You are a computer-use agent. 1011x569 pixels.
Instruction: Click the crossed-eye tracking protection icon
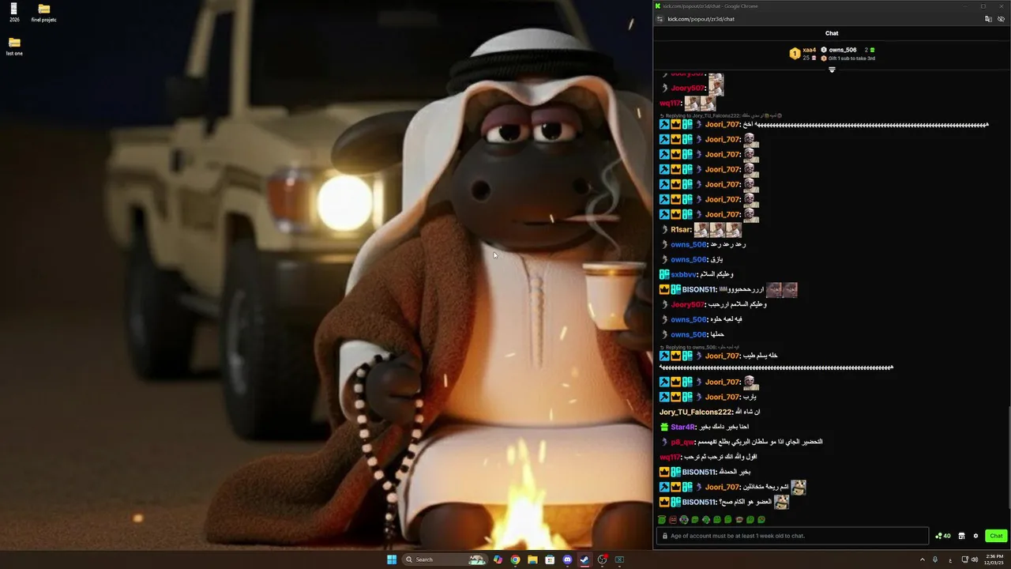[1002, 19]
